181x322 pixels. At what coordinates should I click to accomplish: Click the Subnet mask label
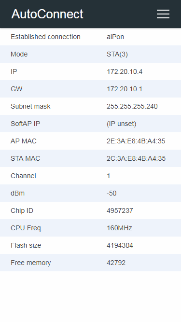(x=30, y=106)
